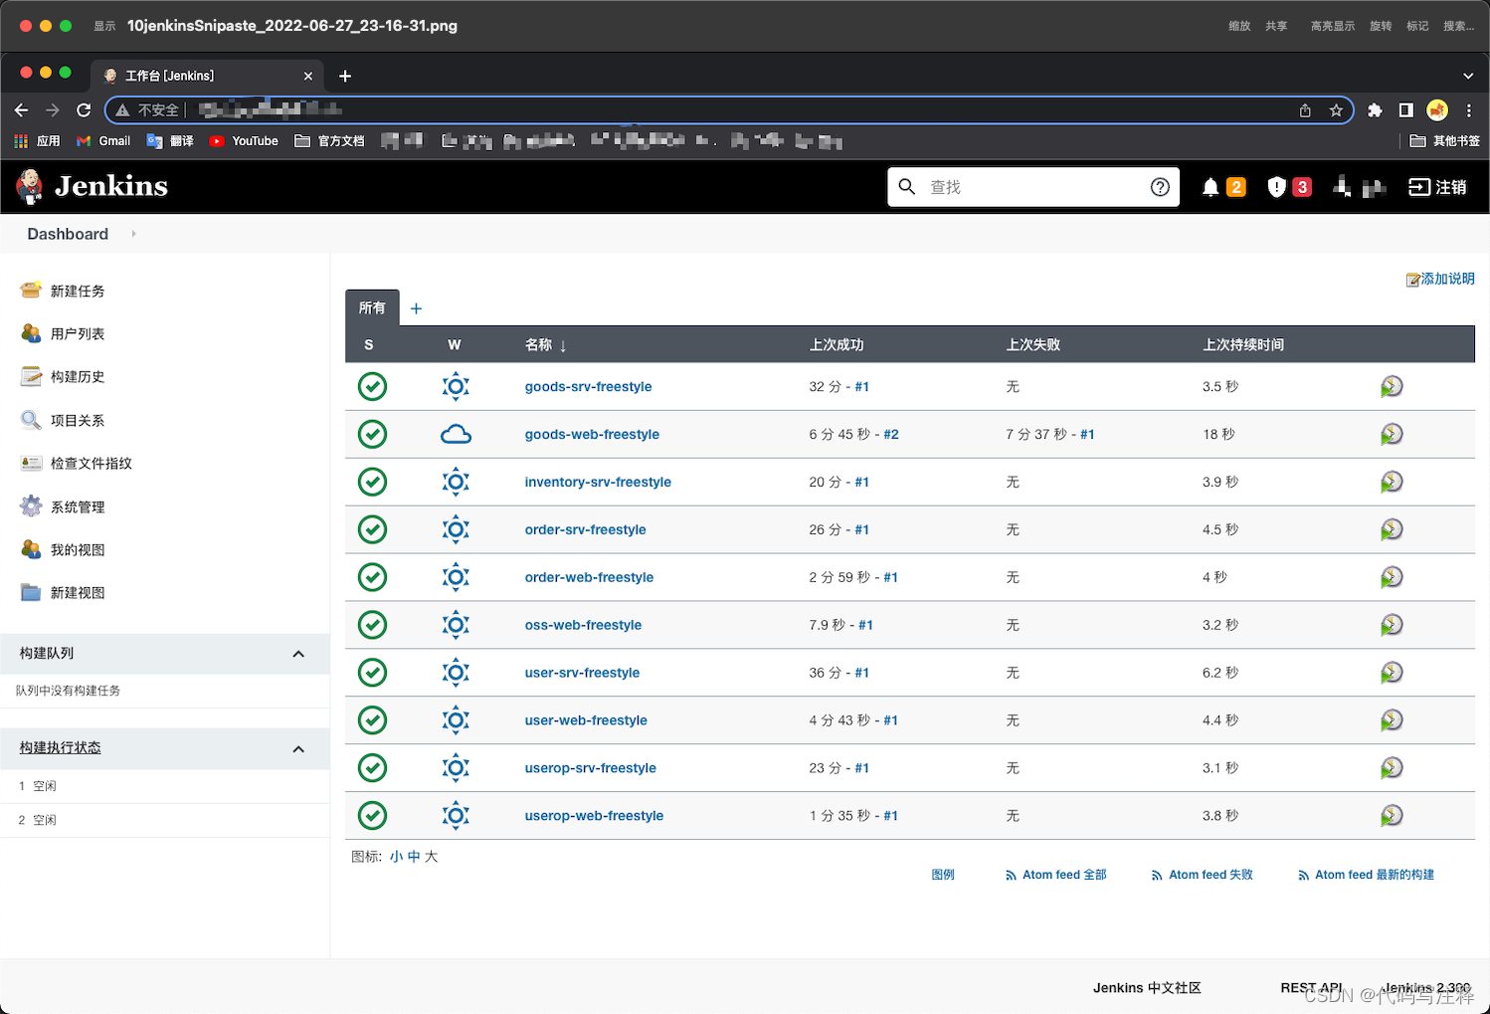1490x1014 pixels.
Task: Click 添加说明 link
Action: pyautogui.click(x=1440, y=279)
